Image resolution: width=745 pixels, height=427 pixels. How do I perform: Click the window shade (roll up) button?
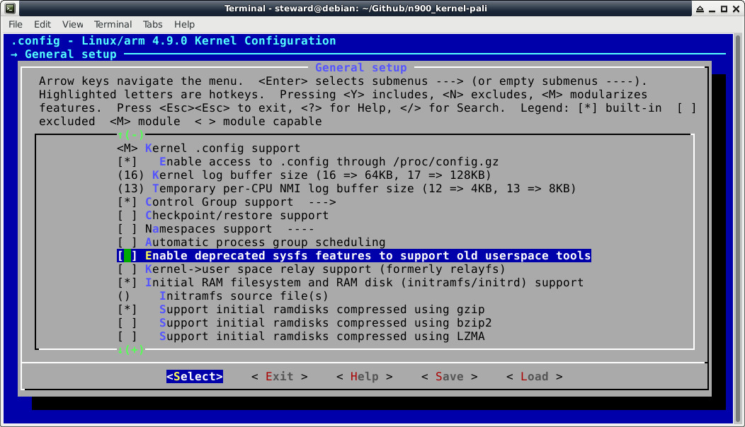(x=700, y=8)
